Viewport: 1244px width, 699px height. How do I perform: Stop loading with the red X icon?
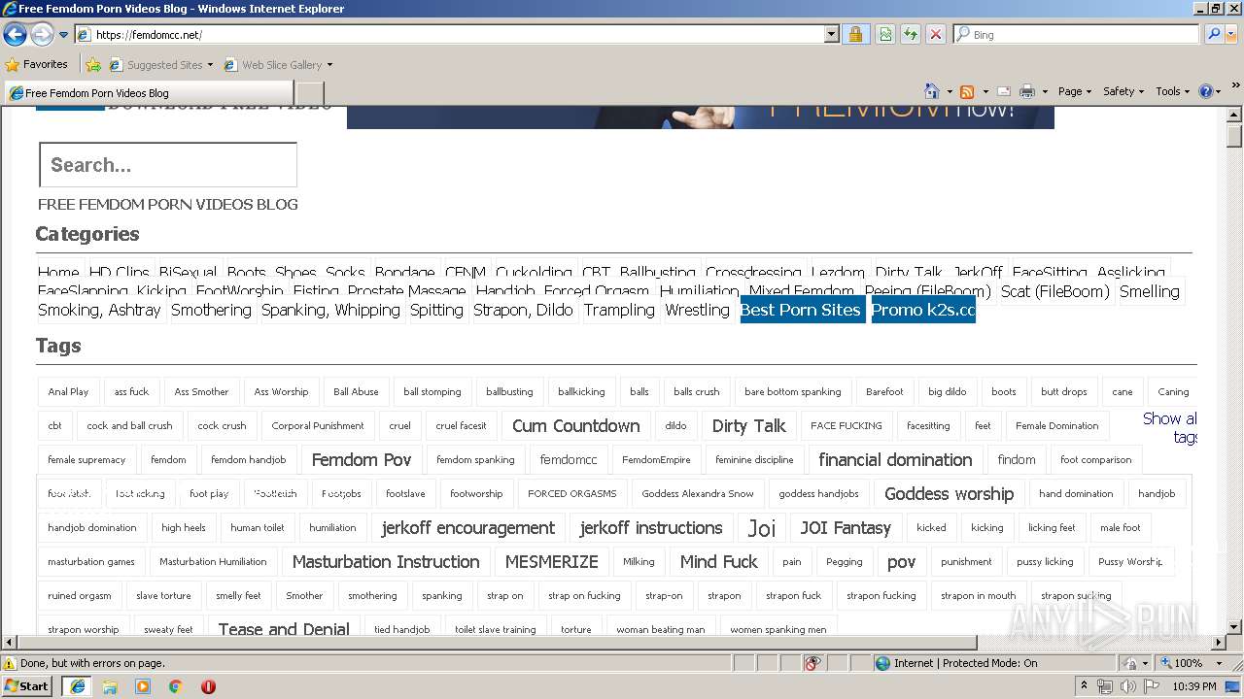935,34
